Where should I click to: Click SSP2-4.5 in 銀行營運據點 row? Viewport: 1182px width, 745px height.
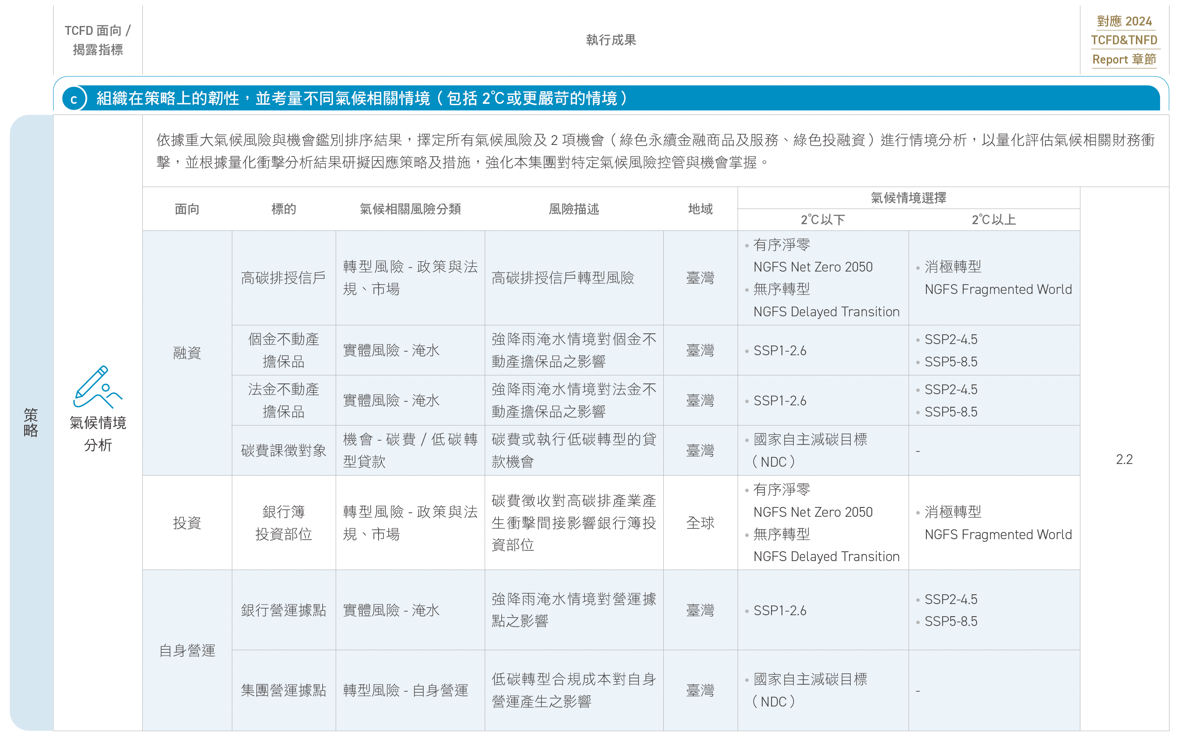click(x=952, y=599)
